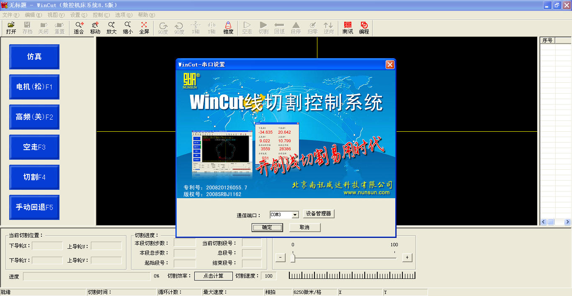Click the 设备管理器 button

click(x=319, y=214)
